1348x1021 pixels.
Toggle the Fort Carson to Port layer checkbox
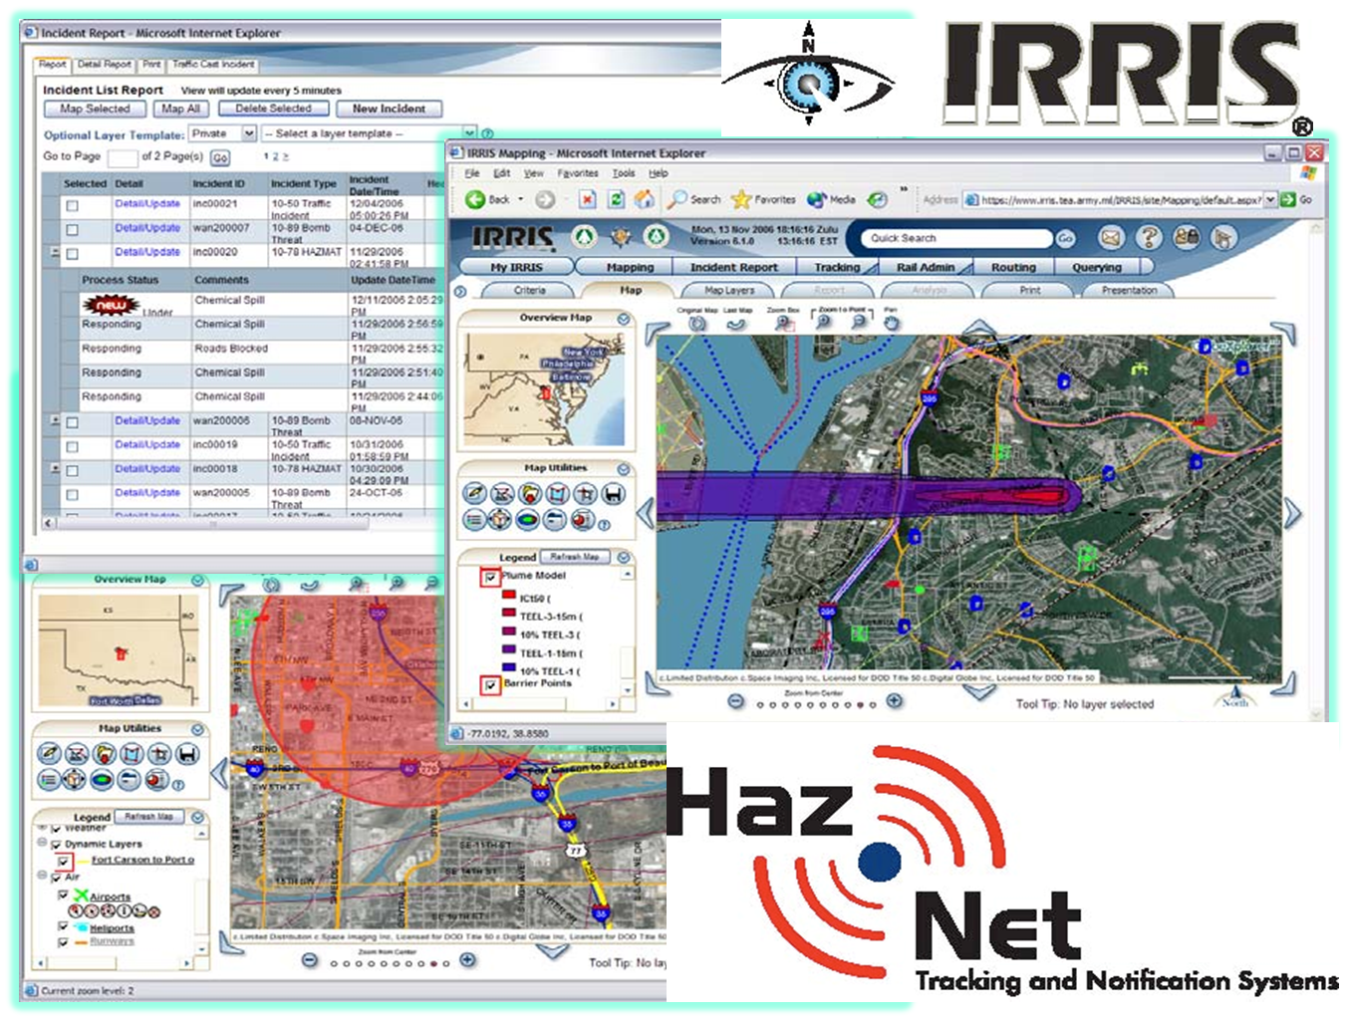coord(64,861)
